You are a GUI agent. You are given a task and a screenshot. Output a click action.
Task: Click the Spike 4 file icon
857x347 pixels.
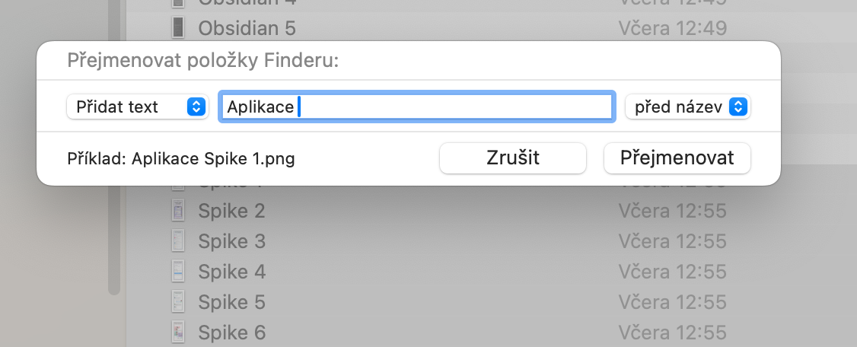(x=178, y=272)
